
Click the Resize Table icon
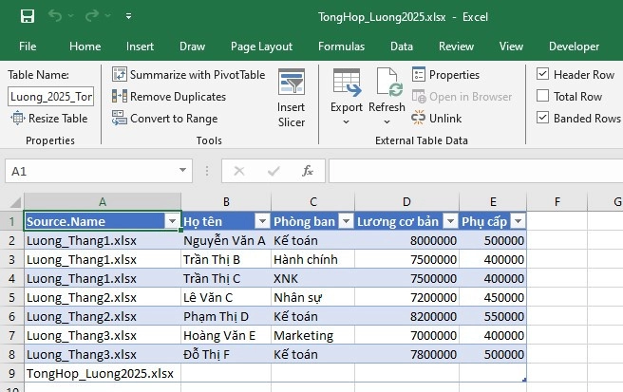17,118
